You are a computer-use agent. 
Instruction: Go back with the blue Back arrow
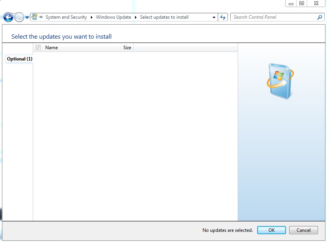[8, 17]
